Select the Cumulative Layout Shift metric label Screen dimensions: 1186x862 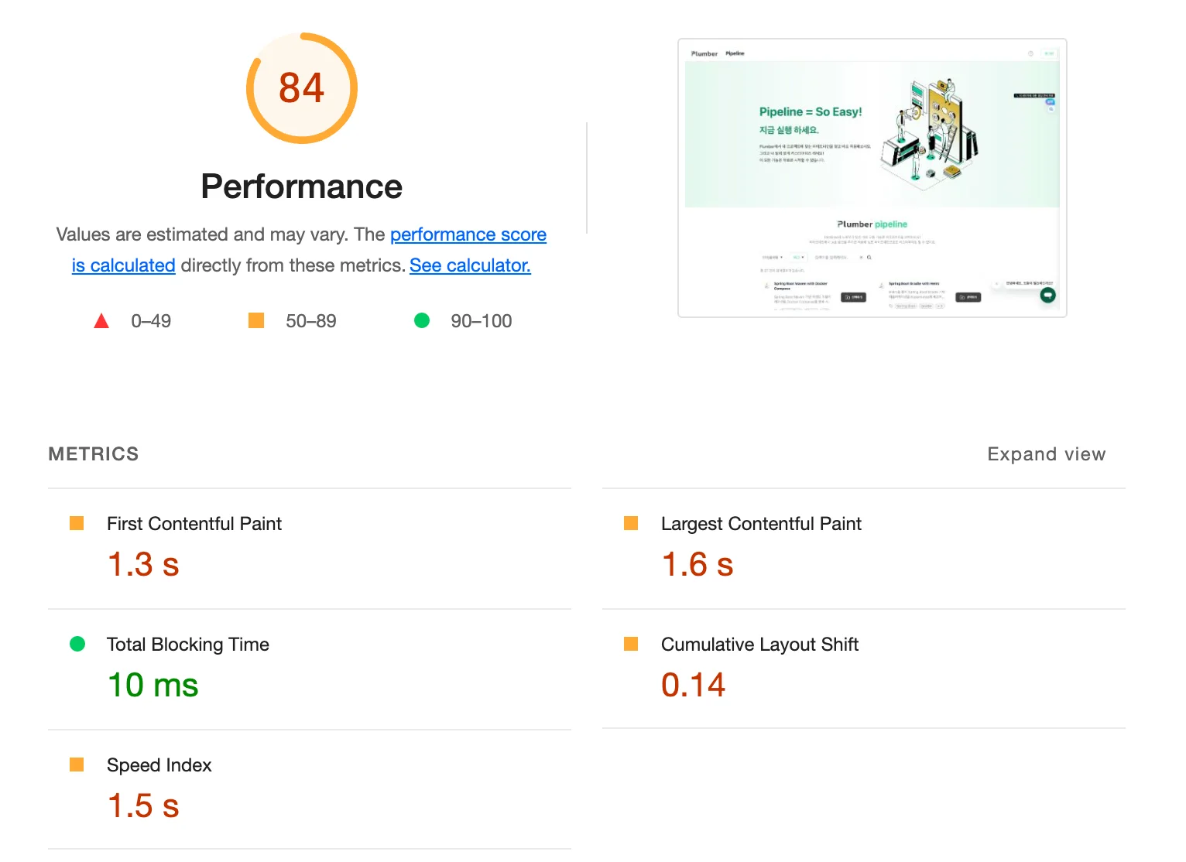pyautogui.click(x=759, y=645)
